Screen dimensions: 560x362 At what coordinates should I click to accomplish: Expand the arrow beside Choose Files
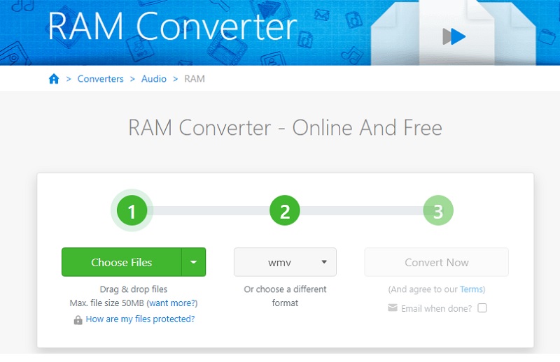pos(194,263)
